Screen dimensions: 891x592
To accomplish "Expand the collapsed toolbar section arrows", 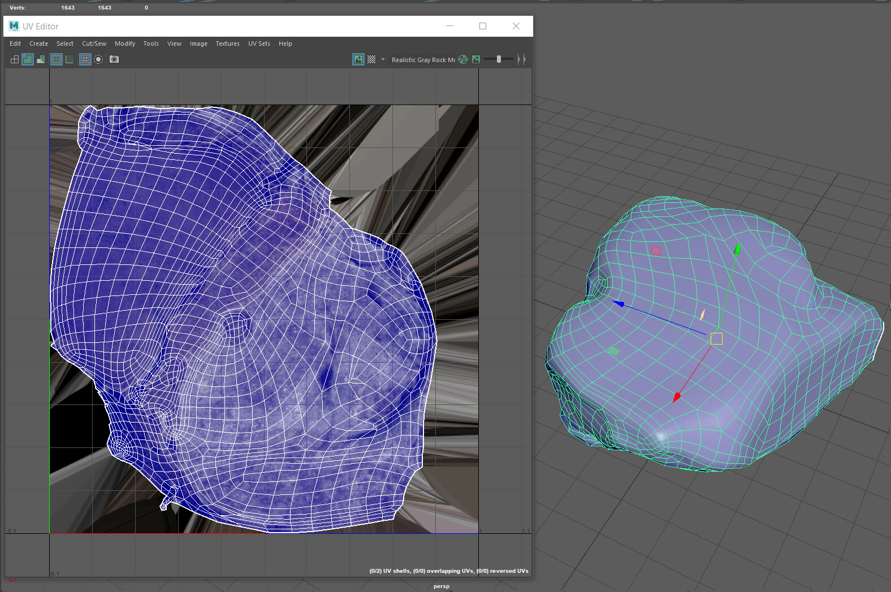I will 521,59.
